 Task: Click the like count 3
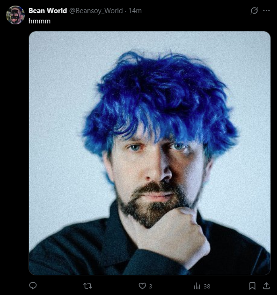click(x=151, y=287)
